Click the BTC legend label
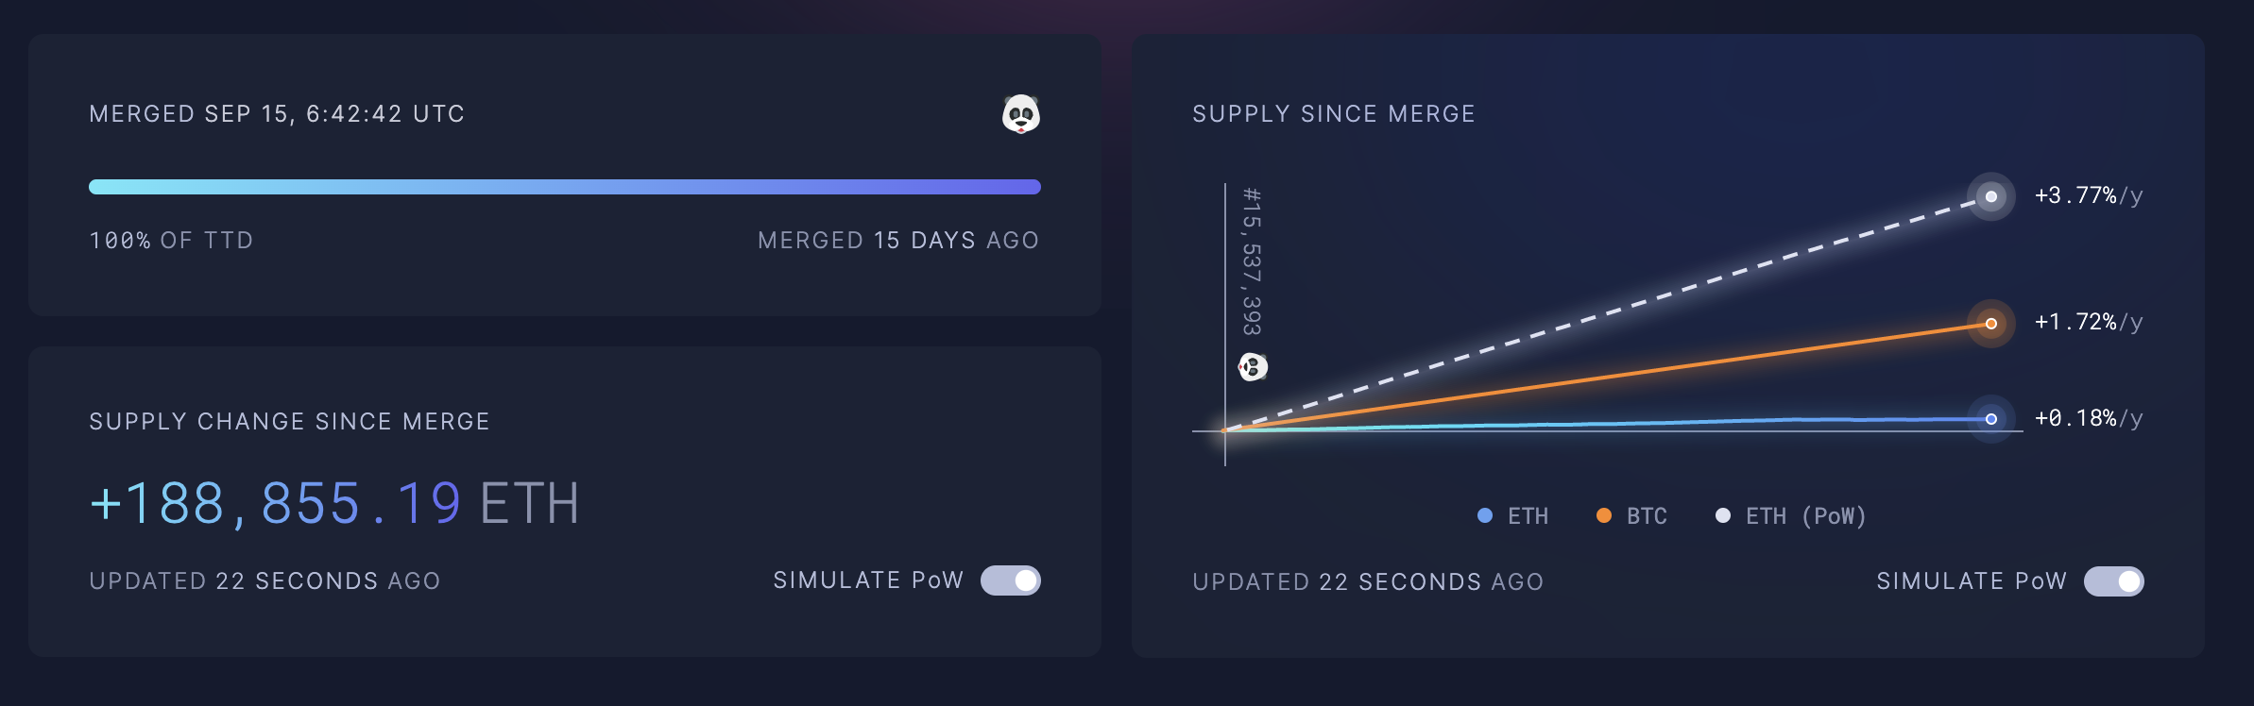The height and width of the screenshot is (706, 2254). (1647, 516)
